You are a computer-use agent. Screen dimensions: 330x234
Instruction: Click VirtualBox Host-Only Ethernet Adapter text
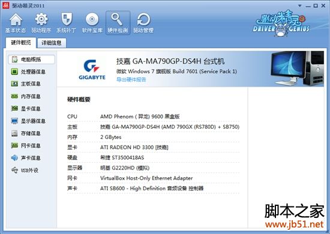146,178
